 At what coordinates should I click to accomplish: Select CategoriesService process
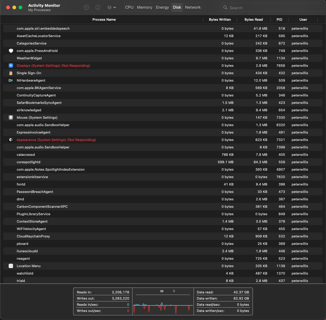[x=163, y=43]
